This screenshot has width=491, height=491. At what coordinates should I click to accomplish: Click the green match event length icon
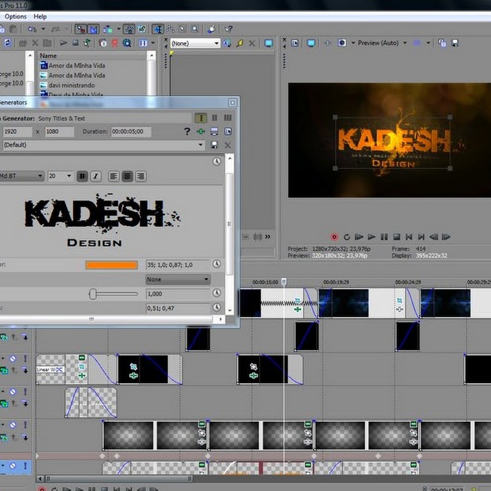pyautogui.click(x=201, y=131)
